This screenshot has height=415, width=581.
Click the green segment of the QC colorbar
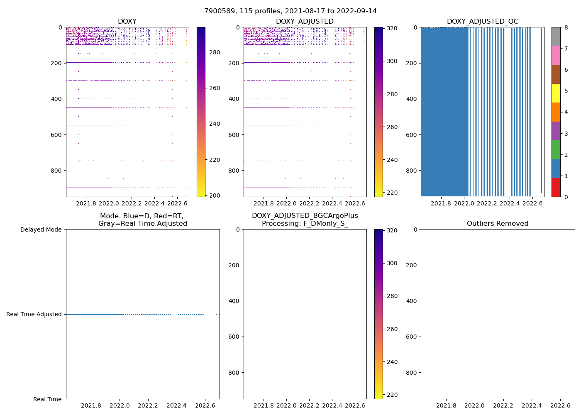click(556, 149)
